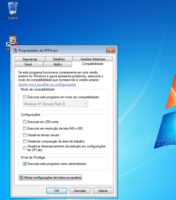Tick Desativar temas visuais checkbox
Image resolution: width=176 pixels, height=200 pixels.
25,135
